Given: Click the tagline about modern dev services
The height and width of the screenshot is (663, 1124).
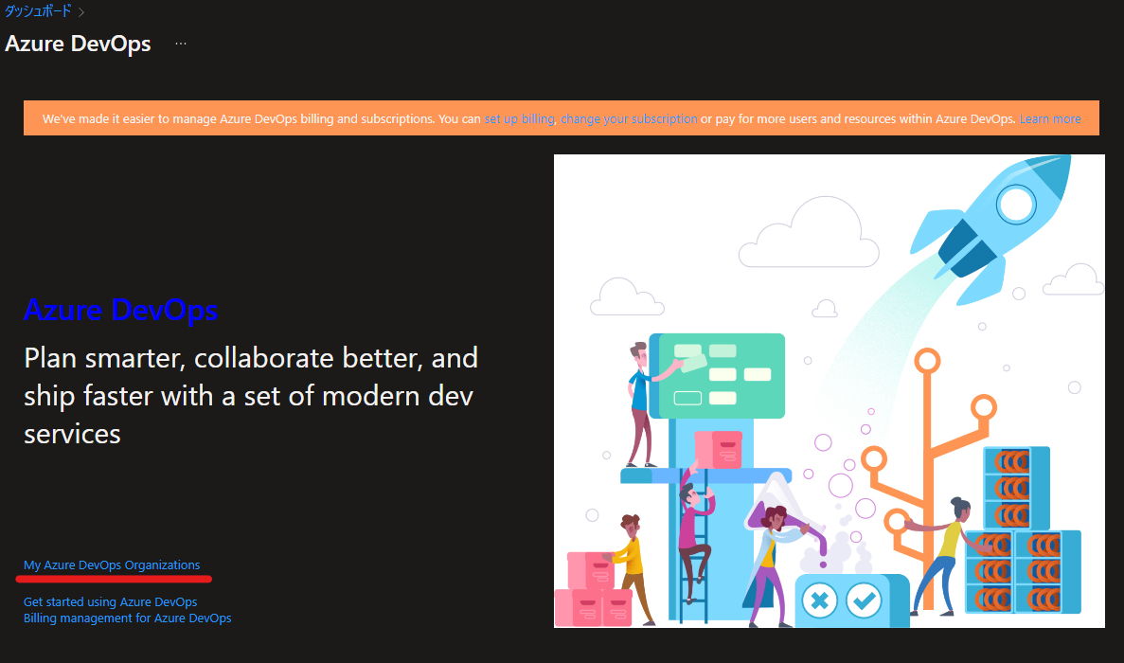Looking at the screenshot, I should click(x=250, y=395).
